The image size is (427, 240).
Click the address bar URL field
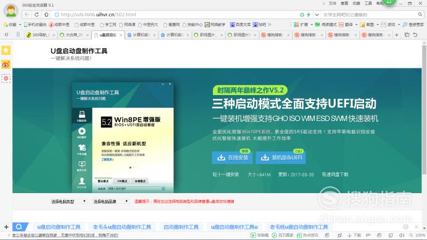pos(174,14)
